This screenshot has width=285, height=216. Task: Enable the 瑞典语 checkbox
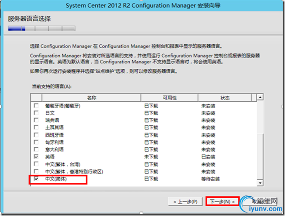click(x=36, y=120)
